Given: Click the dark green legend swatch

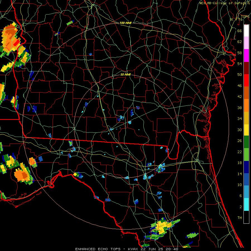Looking at the screenshot, I should pyautogui.click(x=246, y=142).
